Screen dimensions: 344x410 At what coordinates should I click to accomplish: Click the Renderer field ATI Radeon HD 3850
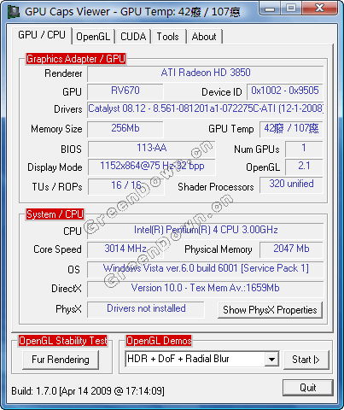pos(206,73)
